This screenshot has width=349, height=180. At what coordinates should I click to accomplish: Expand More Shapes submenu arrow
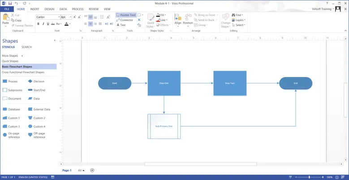[22, 56]
